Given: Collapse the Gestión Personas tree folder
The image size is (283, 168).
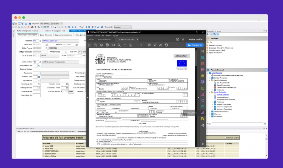Looking at the screenshot, I should point(210,80).
